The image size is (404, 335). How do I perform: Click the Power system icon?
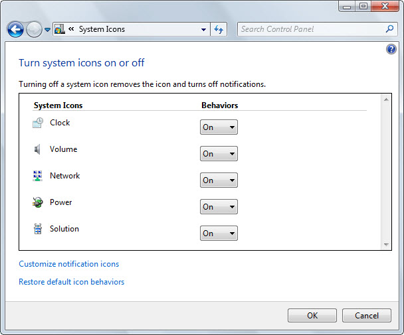click(x=38, y=202)
